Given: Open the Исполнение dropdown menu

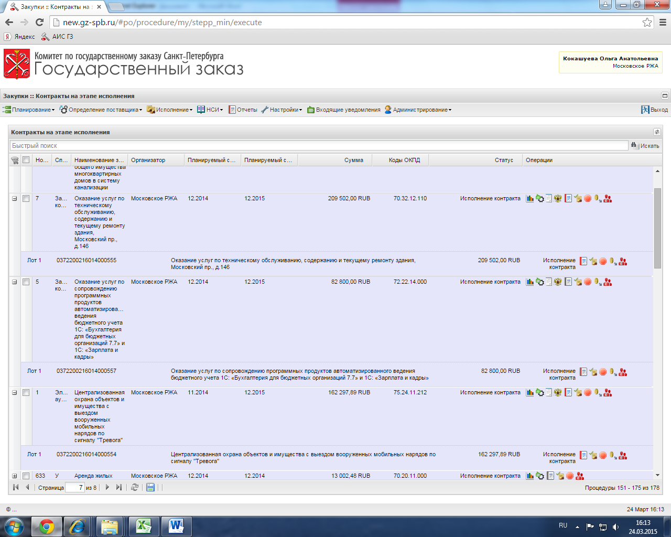Looking at the screenshot, I should pyautogui.click(x=170, y=110).
